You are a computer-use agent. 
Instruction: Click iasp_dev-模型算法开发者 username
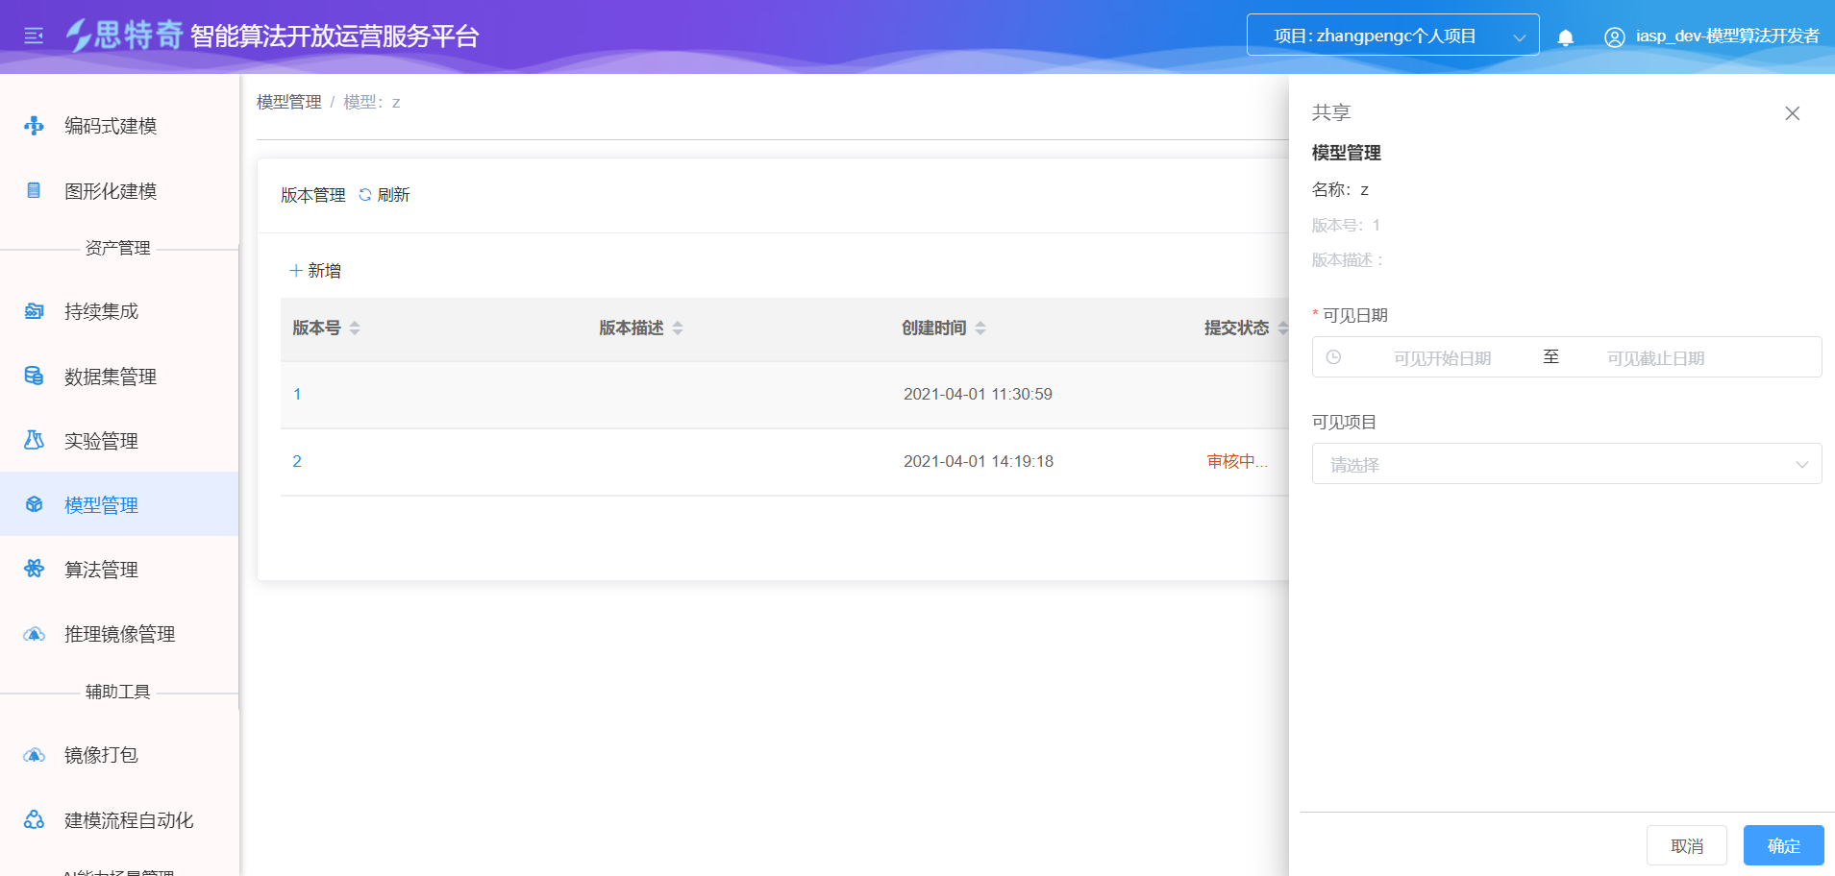[1727, 36]
